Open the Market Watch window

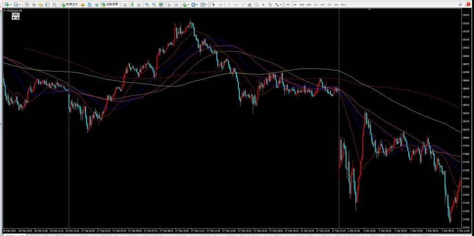point(28,4)
